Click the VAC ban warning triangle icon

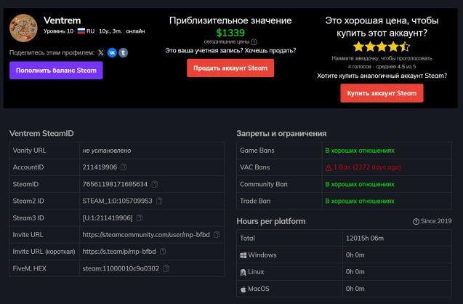pos(329,167)
